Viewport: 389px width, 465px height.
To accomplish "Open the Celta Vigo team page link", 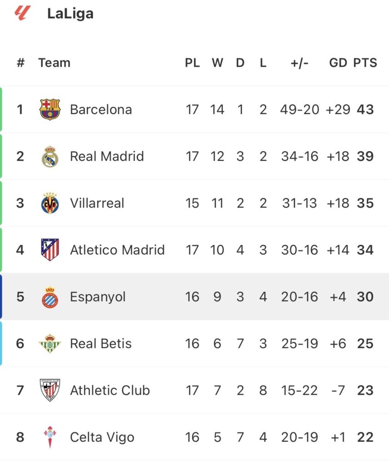I will 101,437.
